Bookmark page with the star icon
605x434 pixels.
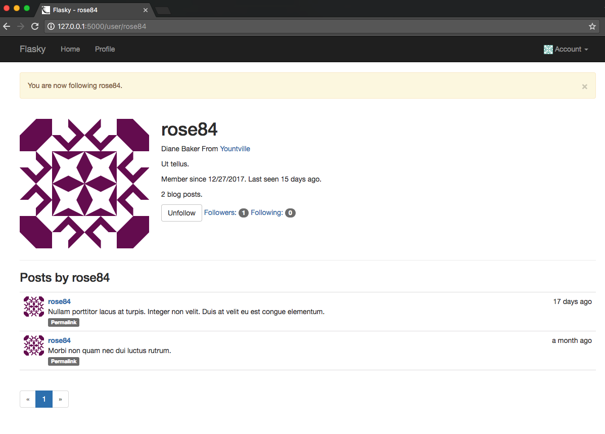(592, 26)
